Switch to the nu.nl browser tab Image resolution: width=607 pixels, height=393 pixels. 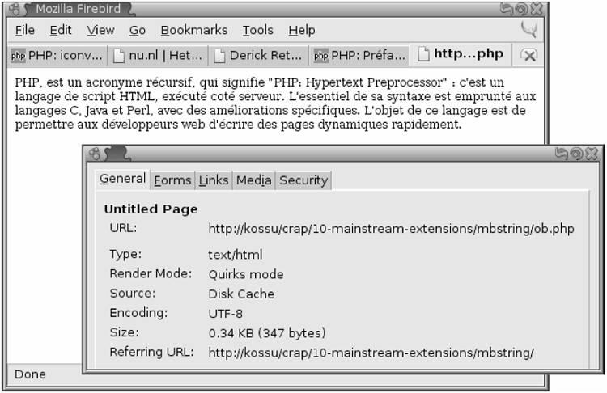(158, 55)
